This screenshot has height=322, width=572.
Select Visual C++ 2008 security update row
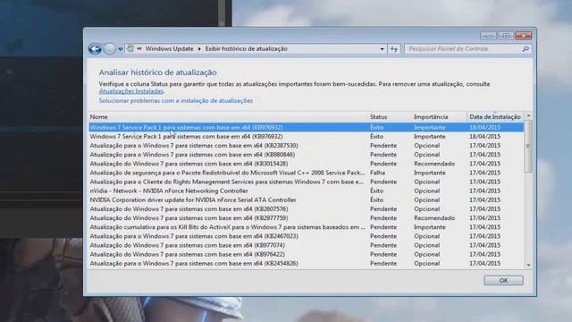306,173
